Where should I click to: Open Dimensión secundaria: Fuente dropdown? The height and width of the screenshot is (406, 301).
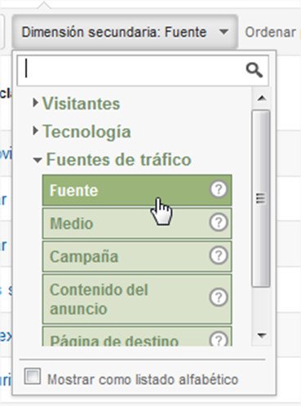[125, 32]
